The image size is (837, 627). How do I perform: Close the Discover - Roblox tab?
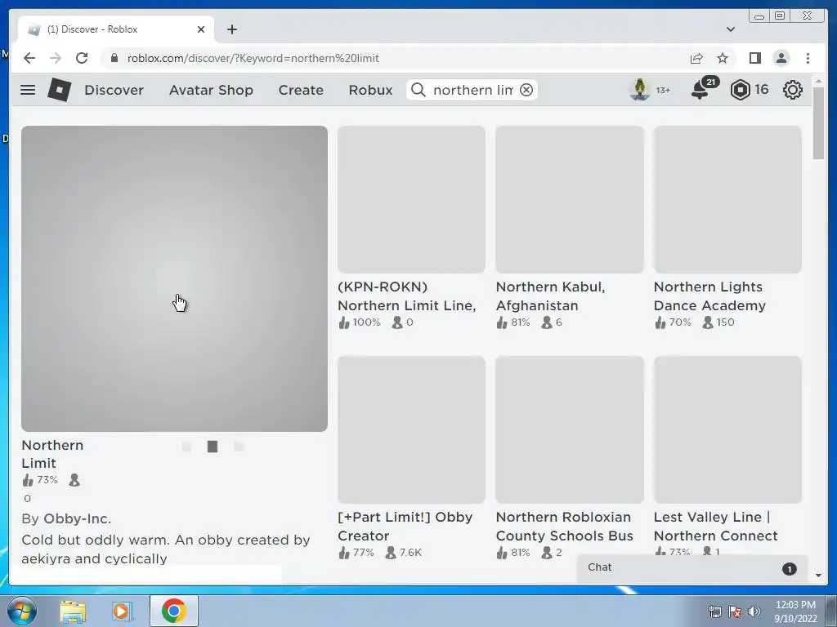pos(201,29)
